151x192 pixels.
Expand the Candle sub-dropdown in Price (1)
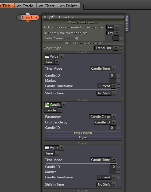[60, 110]
